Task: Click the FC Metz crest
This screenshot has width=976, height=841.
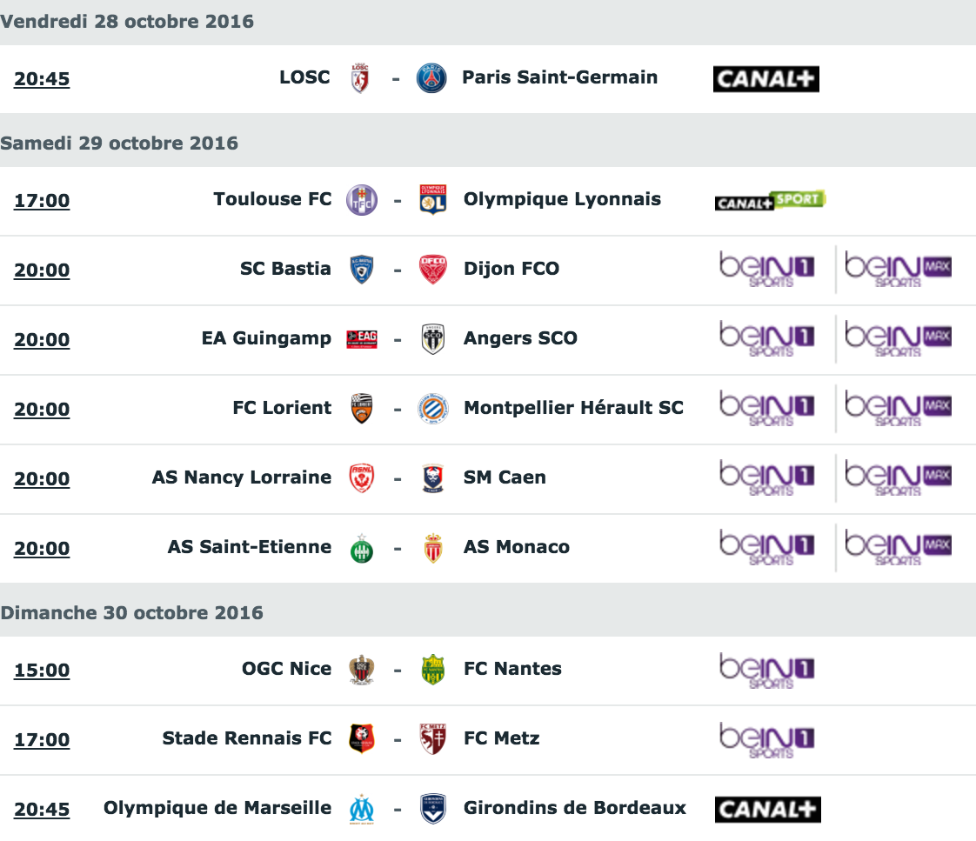Action: pos(432,739)
